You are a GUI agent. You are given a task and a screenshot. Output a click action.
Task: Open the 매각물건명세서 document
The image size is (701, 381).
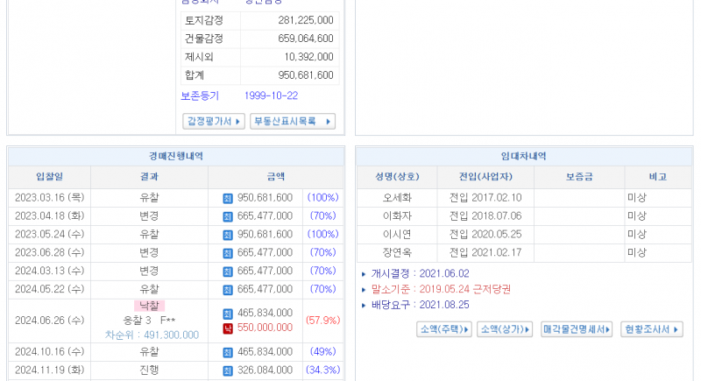(576, 329)
